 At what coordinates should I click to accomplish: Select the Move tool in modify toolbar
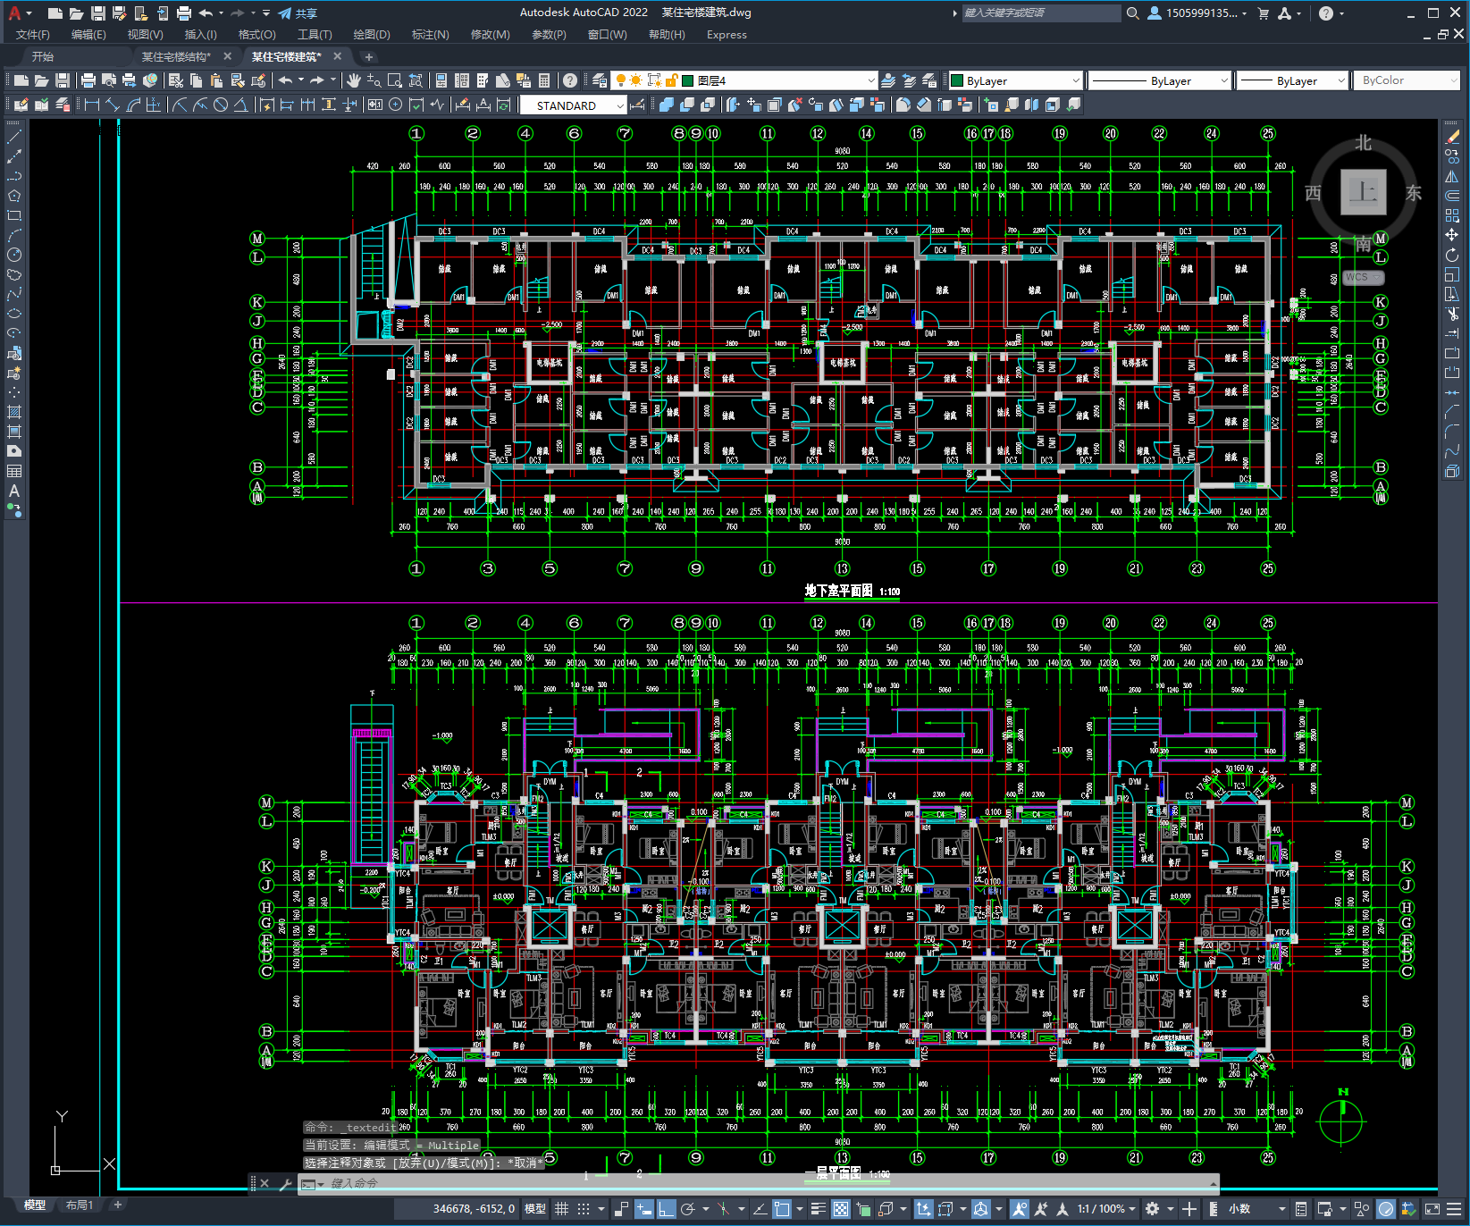coord(1452,235)
